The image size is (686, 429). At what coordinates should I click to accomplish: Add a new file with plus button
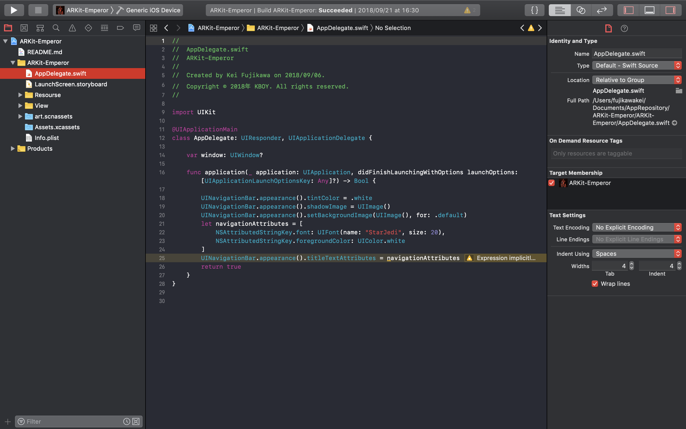pos(8,421)
